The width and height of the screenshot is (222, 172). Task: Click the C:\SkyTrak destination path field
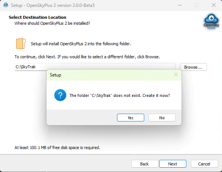tap(95, 67)
